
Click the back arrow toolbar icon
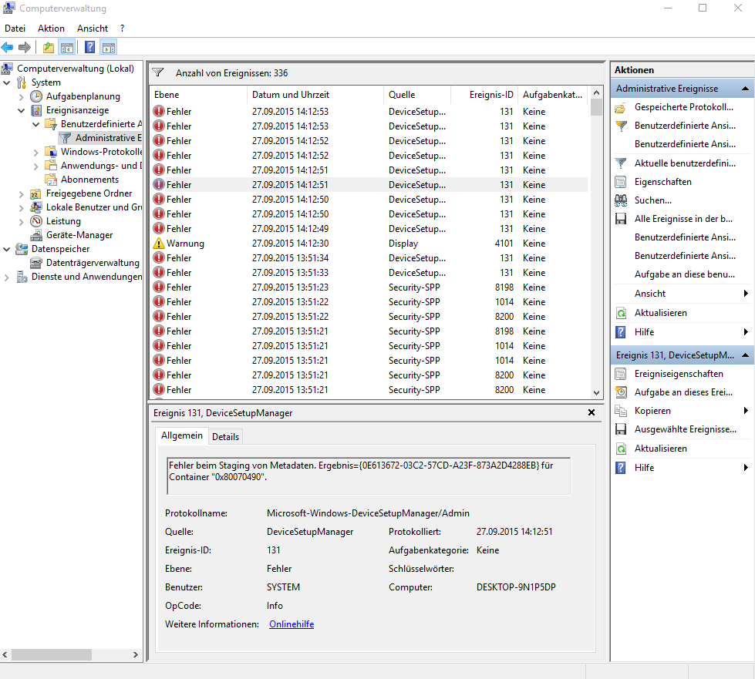click(7, 47)
